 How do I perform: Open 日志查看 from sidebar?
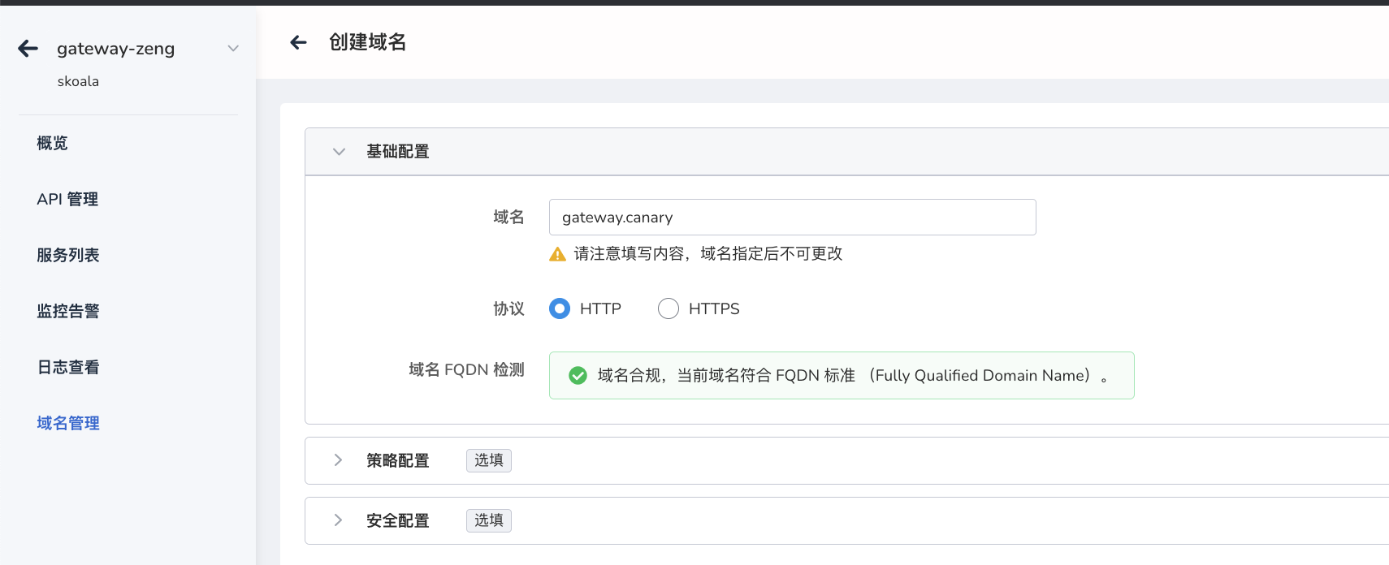tap(68, 367)
